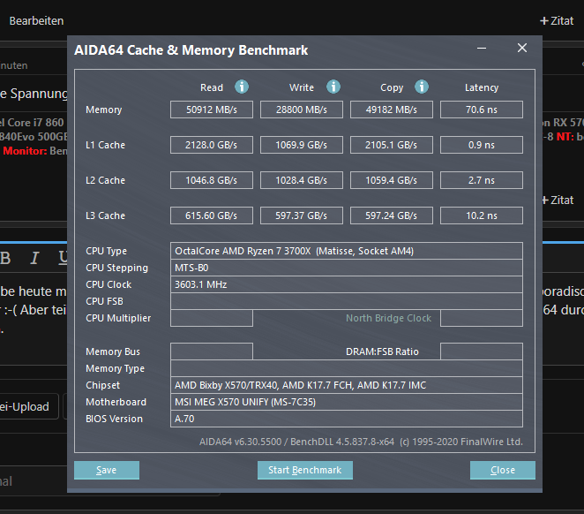Select L1 Cache Copy 2105.1 GB/s

tap(392, 145)
